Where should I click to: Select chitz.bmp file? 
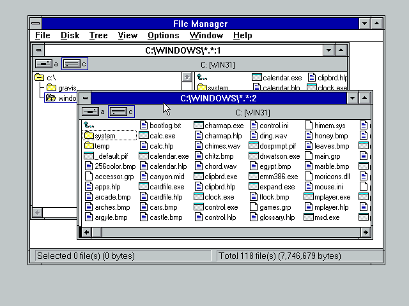[215, 156]
